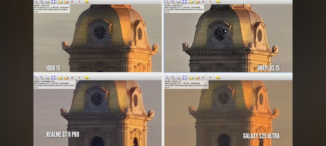
Task: Open previous file folder icon in Realme viewer
Action: tap(60, 77)
